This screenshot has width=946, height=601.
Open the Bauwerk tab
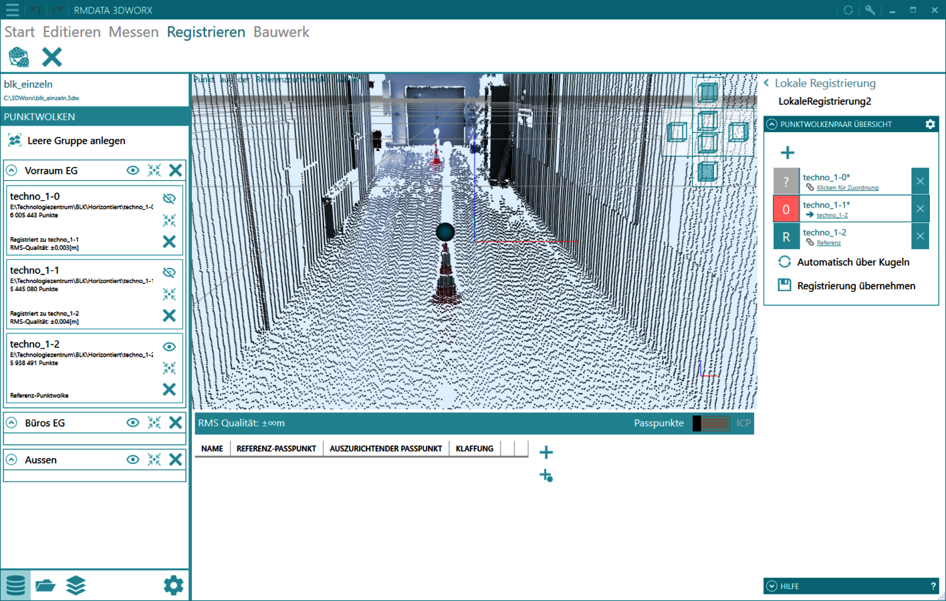coord(281,32)
